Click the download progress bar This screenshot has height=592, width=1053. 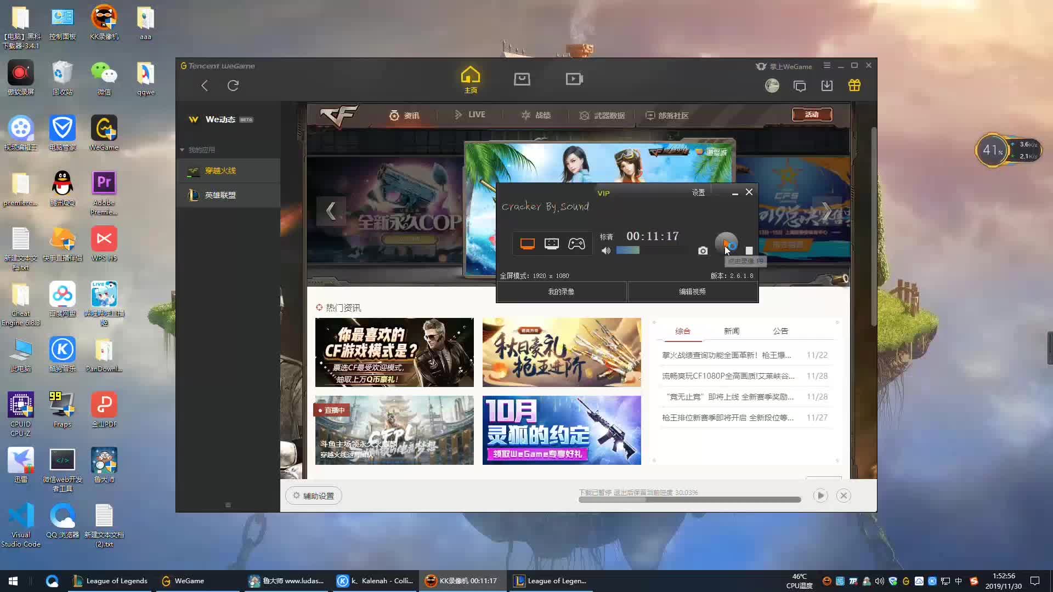click(690, 500)
